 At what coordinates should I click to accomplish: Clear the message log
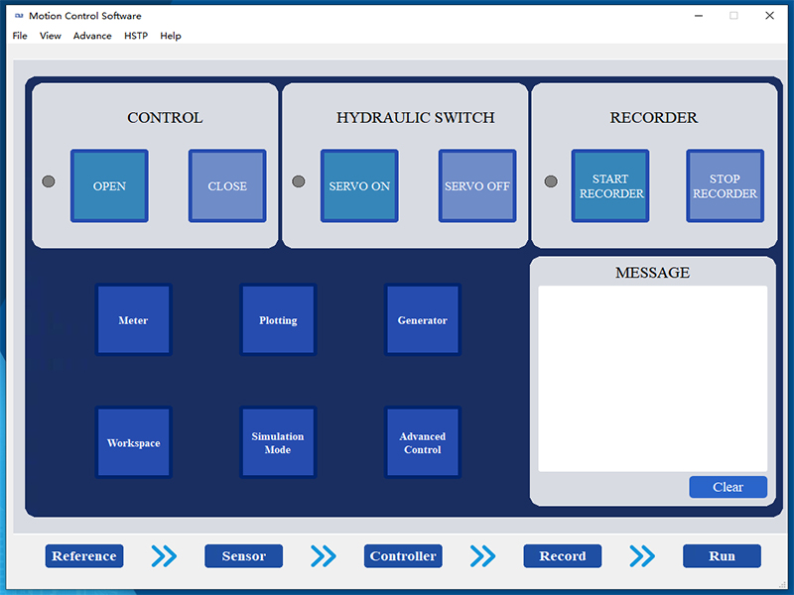tap(728, 487)
